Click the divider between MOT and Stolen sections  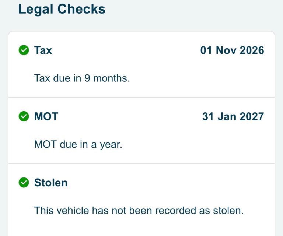coord(141,163)
